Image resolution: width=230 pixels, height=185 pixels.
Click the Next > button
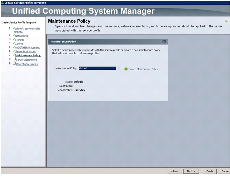point(191,171)
